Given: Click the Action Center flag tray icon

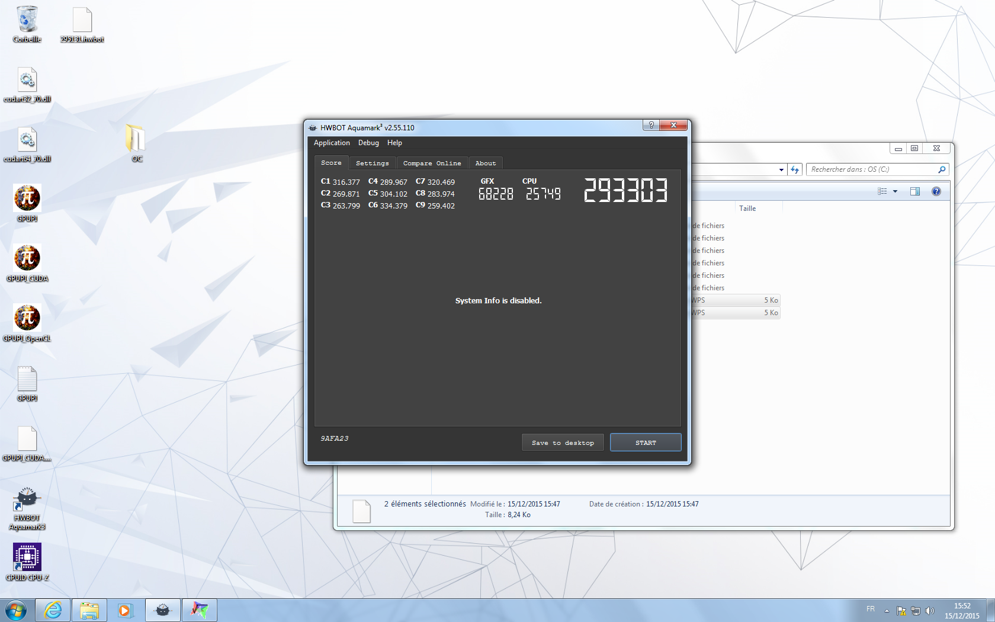Looking at the screenshot, I should pos(901,611).
